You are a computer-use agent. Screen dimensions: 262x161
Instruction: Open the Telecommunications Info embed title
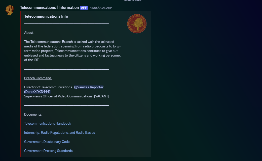(46, 16)
